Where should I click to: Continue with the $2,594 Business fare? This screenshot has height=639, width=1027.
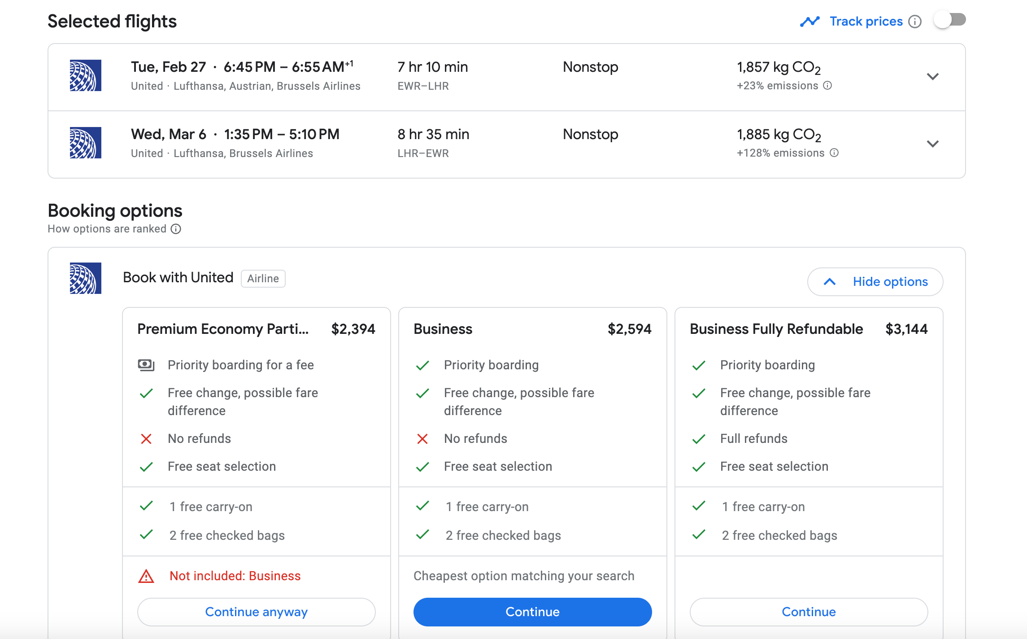[x=533, y=612]
